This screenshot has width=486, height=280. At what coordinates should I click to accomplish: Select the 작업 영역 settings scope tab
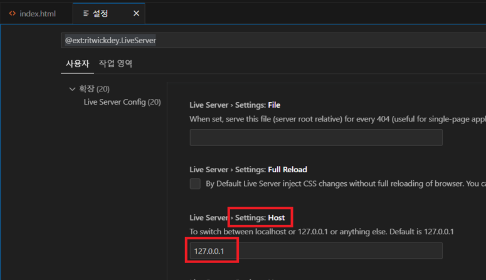click(x=115, y=64)
